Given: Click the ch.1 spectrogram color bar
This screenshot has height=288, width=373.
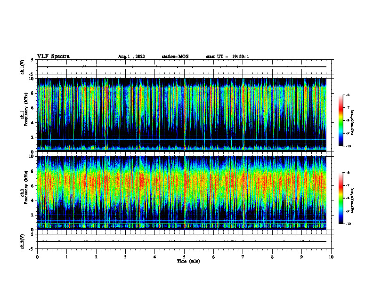Looking at the screenshot, I should click(341, 120).
